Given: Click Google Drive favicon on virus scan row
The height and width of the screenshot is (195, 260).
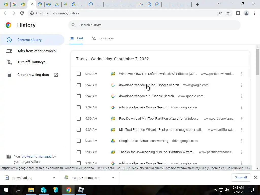Looking at the screenshot, I should click(113, 141).
